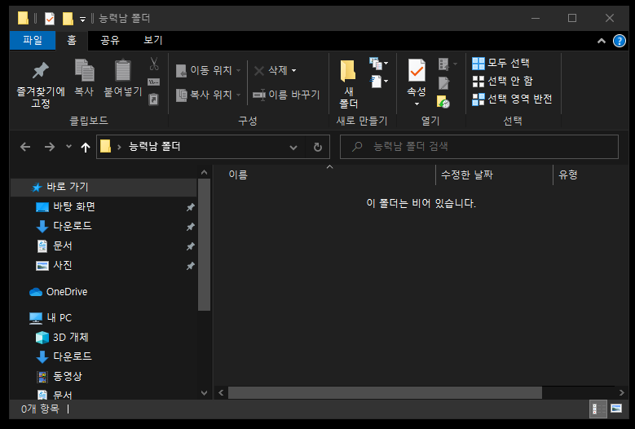This screenshot has width=635, height=429.
Task: Select 내 PC in navigation pane
Action: click(x=51, y=318)
